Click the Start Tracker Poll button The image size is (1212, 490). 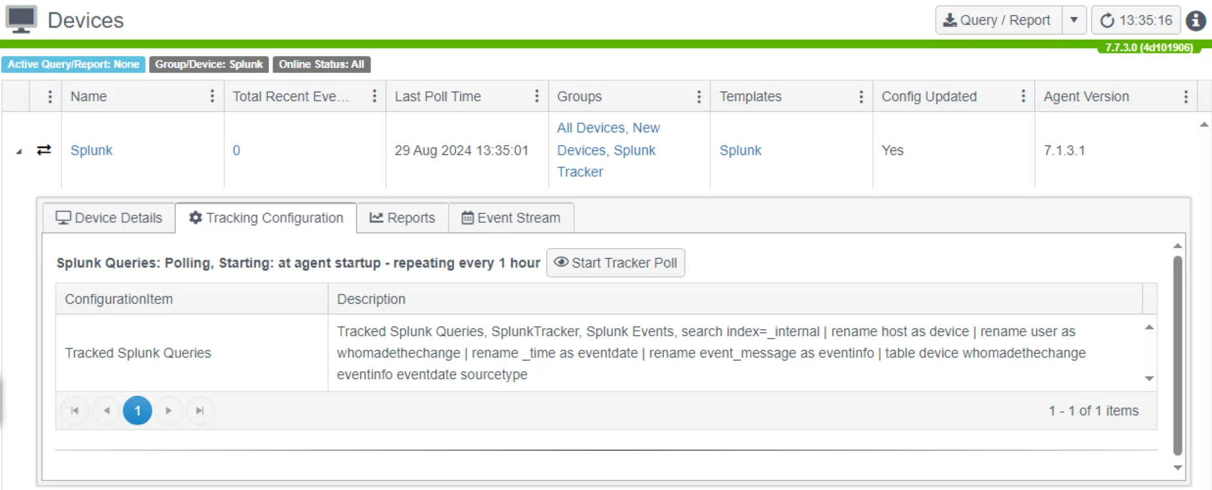(615, 263)
